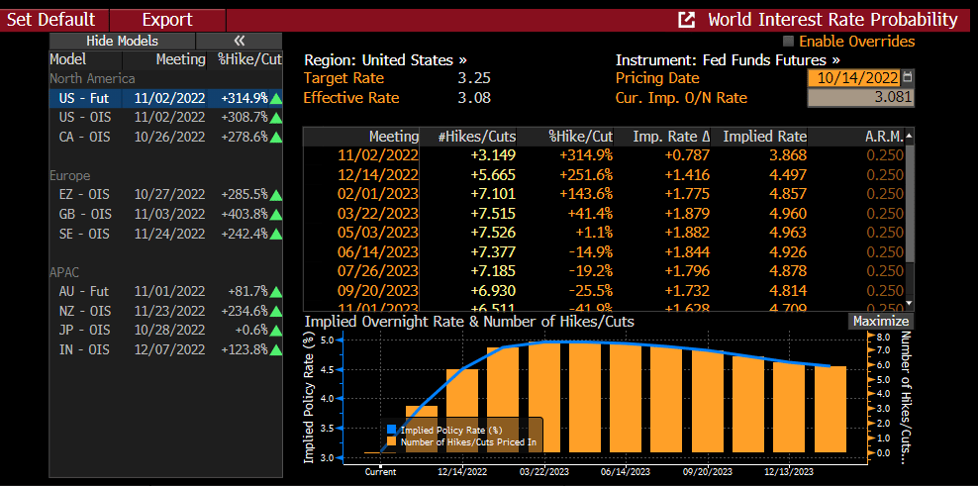This screenshot has width=978, height=486.
Task: Click blue Implied Policy Rate legend swatch
Action: coord(391,430)
